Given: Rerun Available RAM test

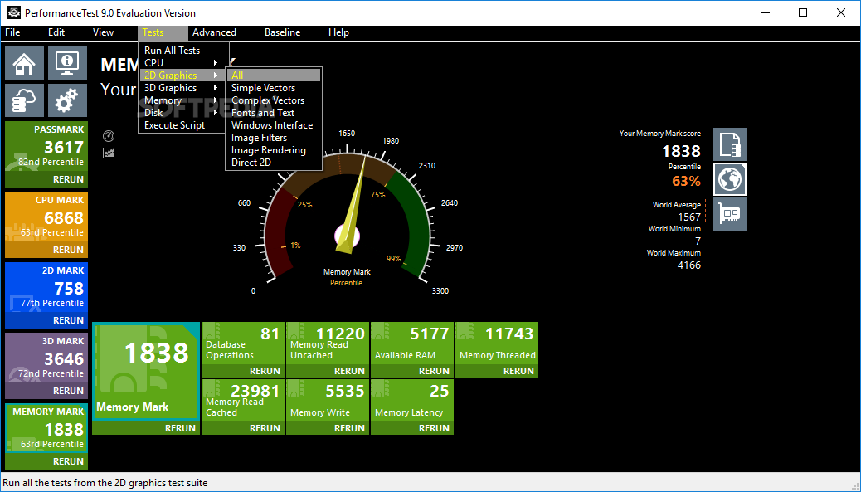Looking at the screenshot, I should click(x=434, y=371).
